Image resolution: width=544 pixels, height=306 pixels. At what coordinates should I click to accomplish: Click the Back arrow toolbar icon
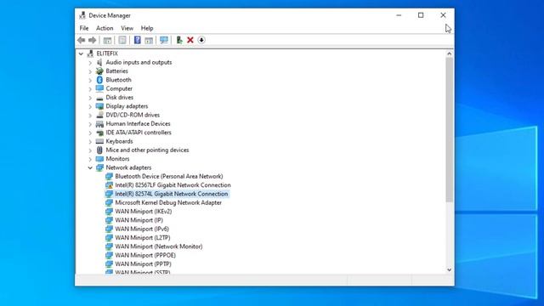point(82,40)
